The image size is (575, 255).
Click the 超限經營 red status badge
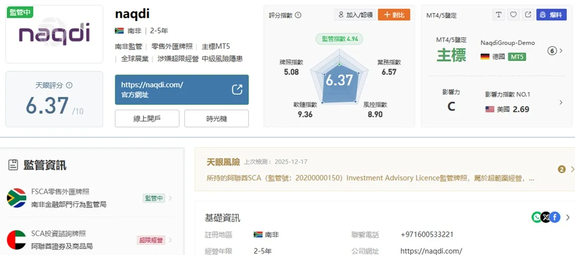point(151,240)
